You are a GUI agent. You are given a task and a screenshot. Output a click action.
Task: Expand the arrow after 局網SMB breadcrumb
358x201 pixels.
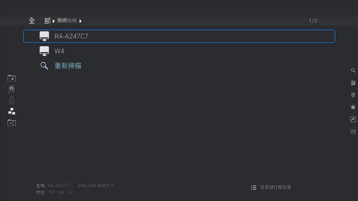coord(80,21)
